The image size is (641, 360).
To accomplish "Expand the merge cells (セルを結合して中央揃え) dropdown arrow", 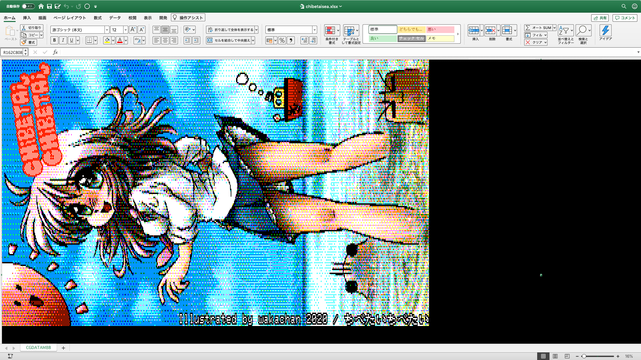I will point(253,40).
